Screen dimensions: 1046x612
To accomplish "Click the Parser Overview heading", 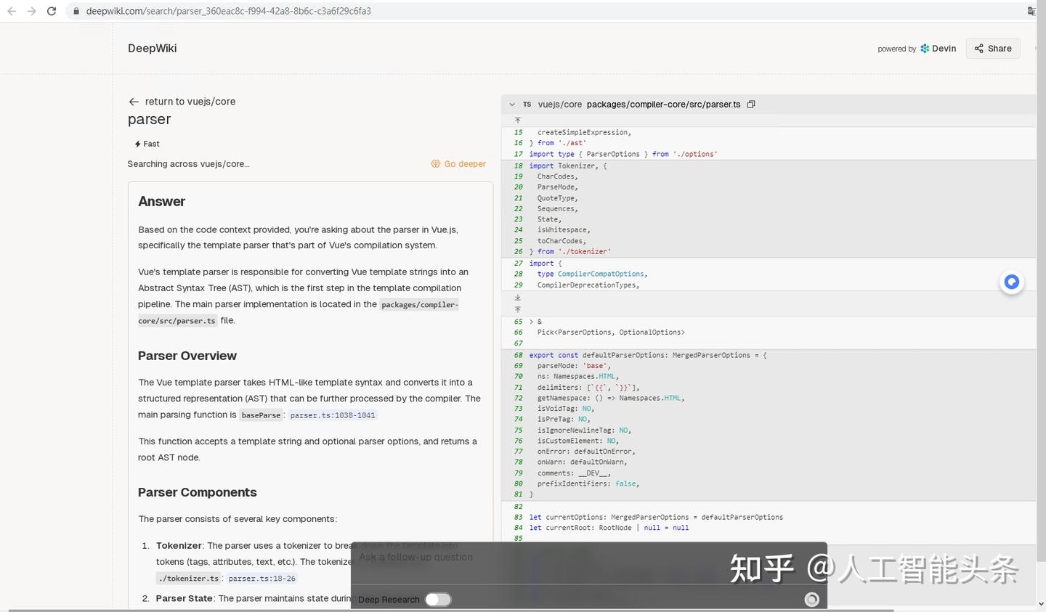I will pyautogui.click(x=187, y=356).
